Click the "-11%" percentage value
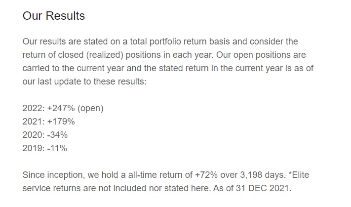 click(x=57, y=148)
